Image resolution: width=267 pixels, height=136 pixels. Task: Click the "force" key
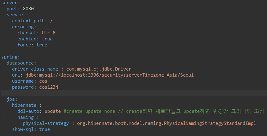(24, 45)
